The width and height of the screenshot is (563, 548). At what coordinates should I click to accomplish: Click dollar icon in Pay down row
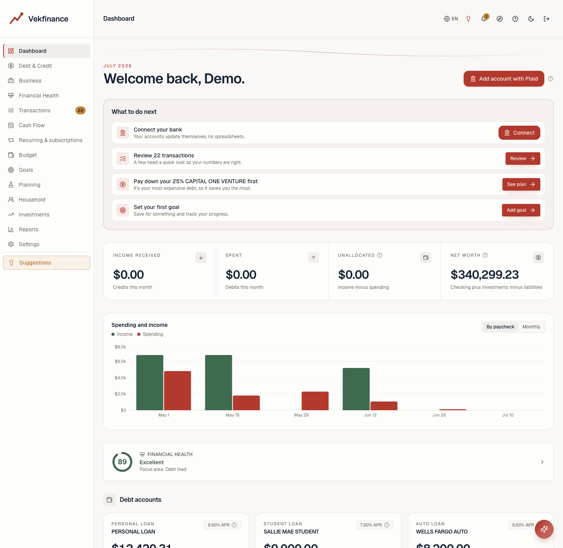pyautogui.click(x=123, y=184)
